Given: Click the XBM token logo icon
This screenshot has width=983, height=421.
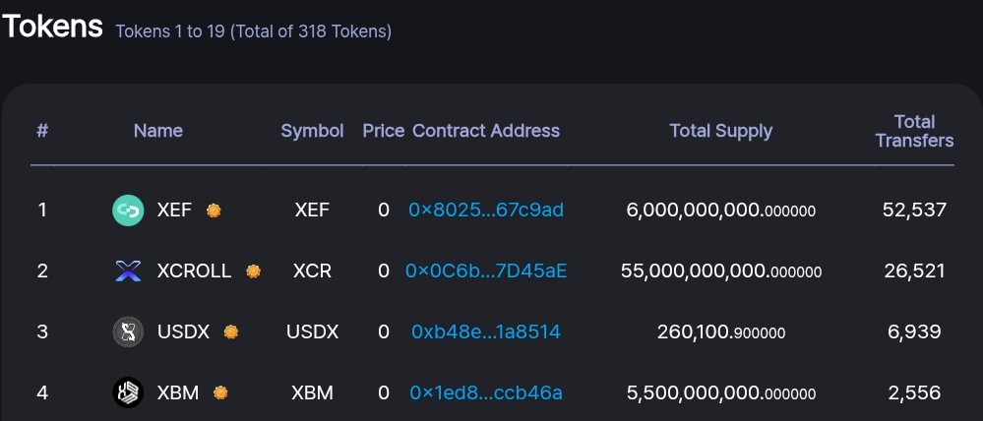Looking at the screenshot, I should [x=128, y=392].
